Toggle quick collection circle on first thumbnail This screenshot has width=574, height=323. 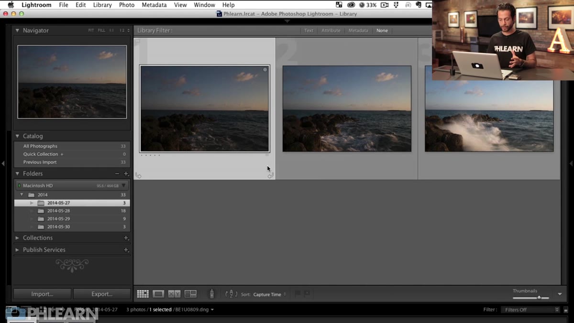tap(265, 70)
